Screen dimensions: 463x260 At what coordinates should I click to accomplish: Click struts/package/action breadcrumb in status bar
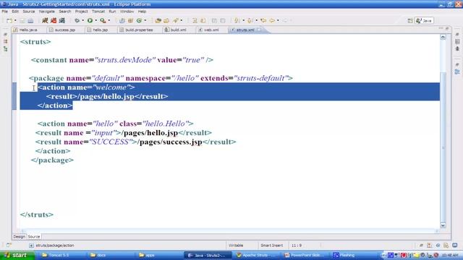point(55,246)
